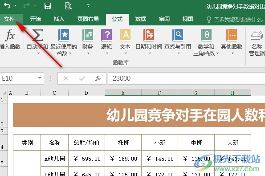
Task: Open the More Functions (其他函数) icon
Action: (232, 35)
